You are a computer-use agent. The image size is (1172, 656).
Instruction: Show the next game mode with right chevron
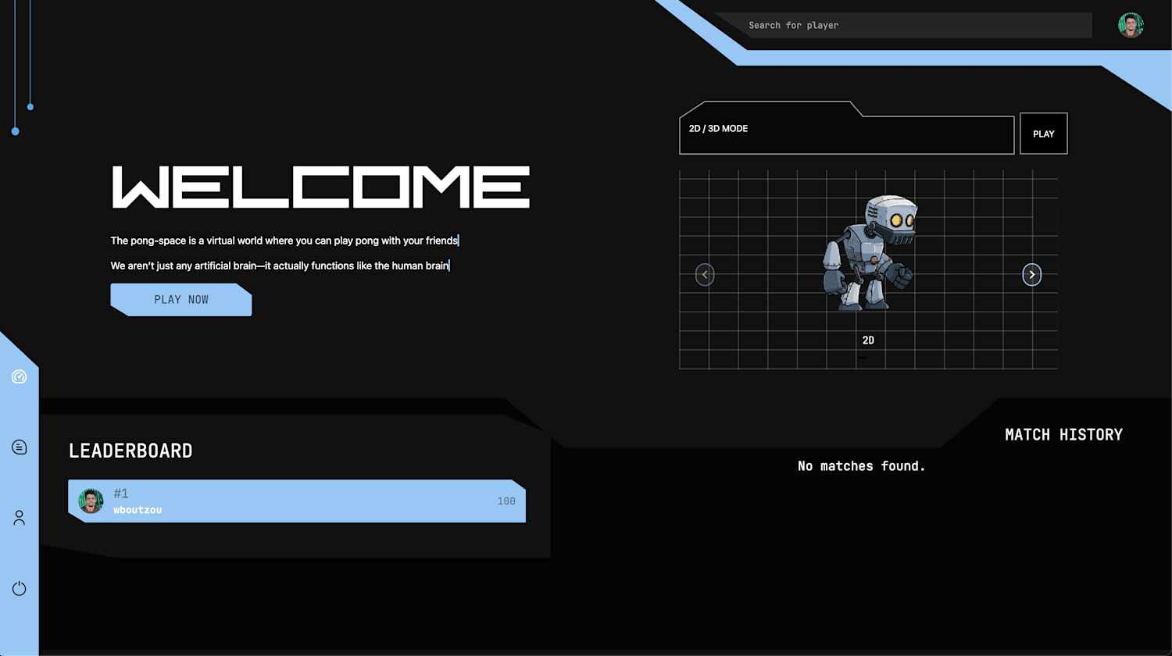coord(1032,274)
